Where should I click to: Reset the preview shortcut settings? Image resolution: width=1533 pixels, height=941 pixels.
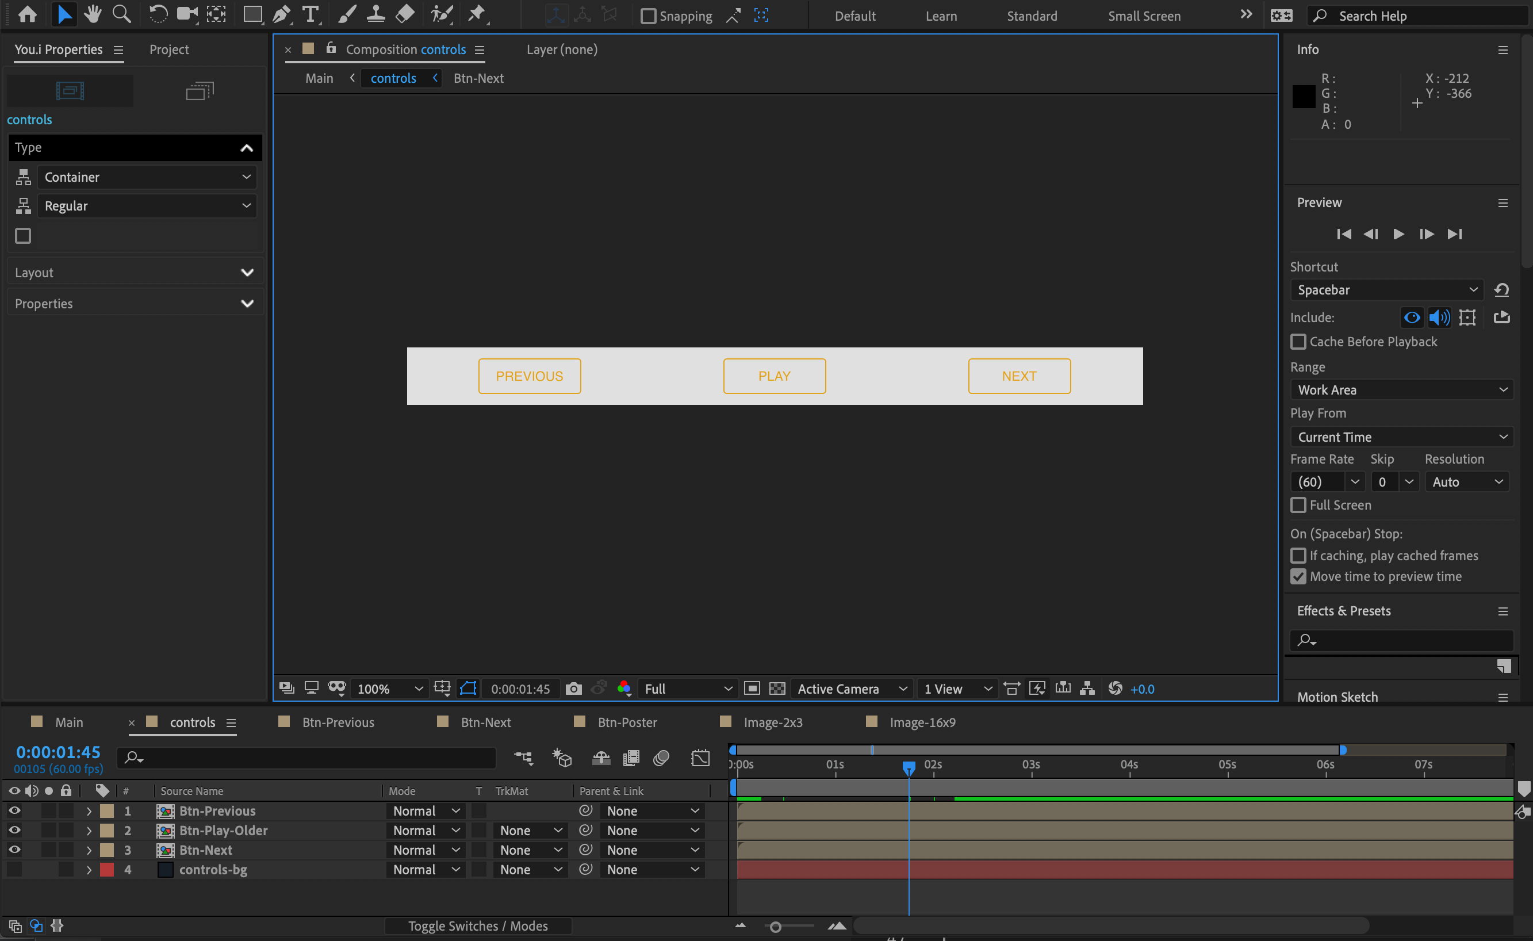pyautogui.click(x=1501, y=290)
